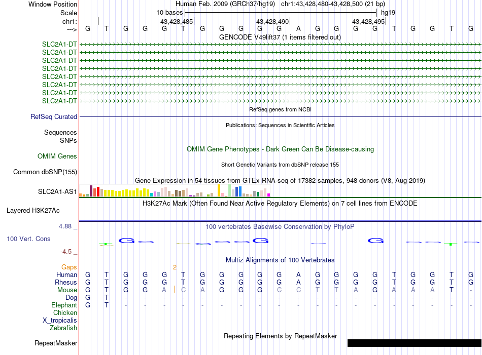The height and width of the screenshot is (355, 482).
Task: Click the sequence direction arrow label
Action: click(x=72, y=29)
